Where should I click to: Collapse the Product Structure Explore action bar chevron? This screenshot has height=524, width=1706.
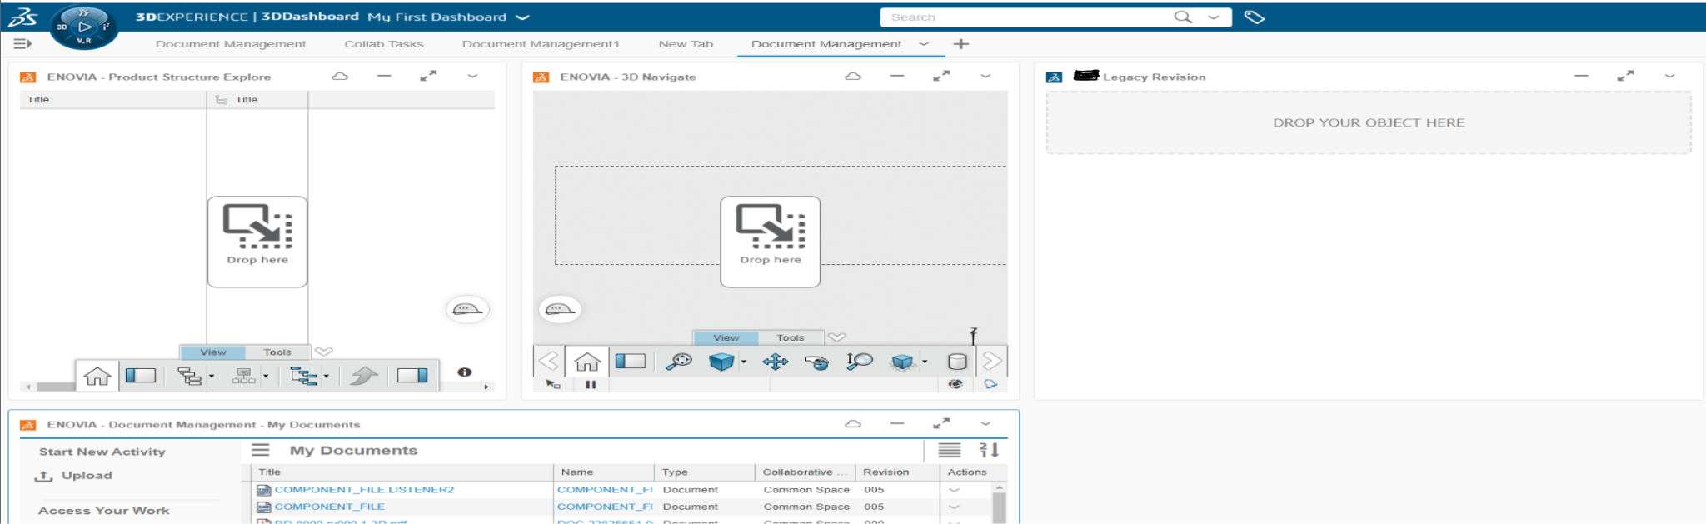(x=324, y=352)
